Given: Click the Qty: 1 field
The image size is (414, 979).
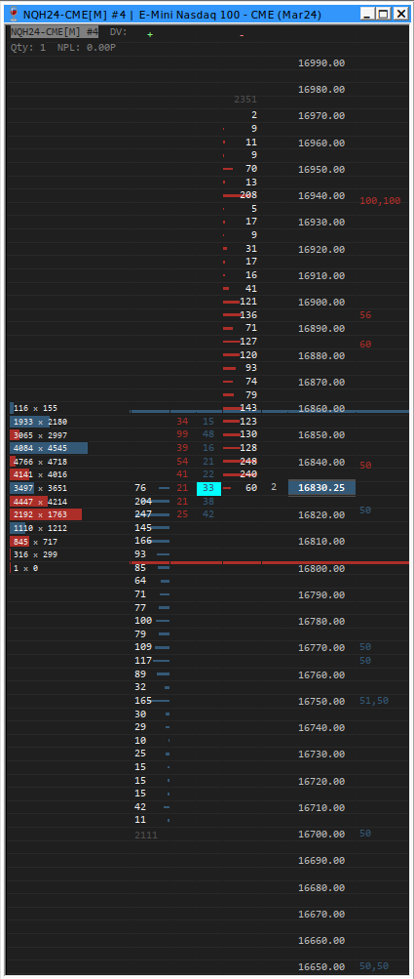Looking at the screenshot, I should (x=28, y=48).
